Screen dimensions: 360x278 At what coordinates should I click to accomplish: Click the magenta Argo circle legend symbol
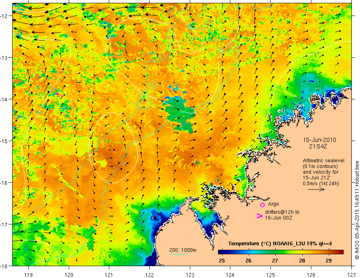click(262, 205)
